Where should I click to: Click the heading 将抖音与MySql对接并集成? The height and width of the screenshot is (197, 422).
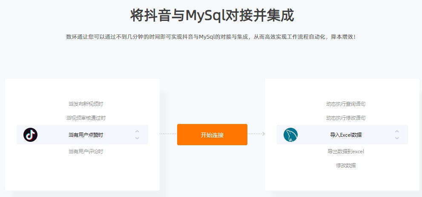pos(212,15)
